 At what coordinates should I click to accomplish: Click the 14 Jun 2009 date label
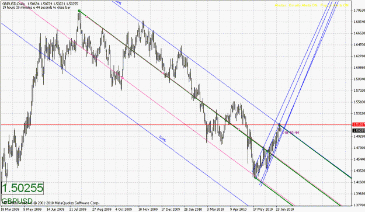coord(55,209)
